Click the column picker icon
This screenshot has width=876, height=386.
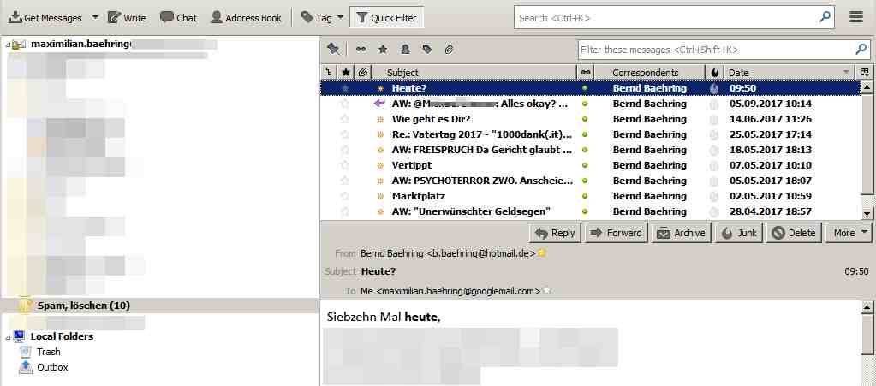coord(865,73)
